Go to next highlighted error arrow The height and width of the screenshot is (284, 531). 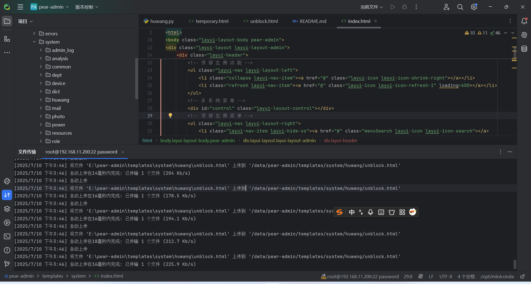tap(513, 33)
